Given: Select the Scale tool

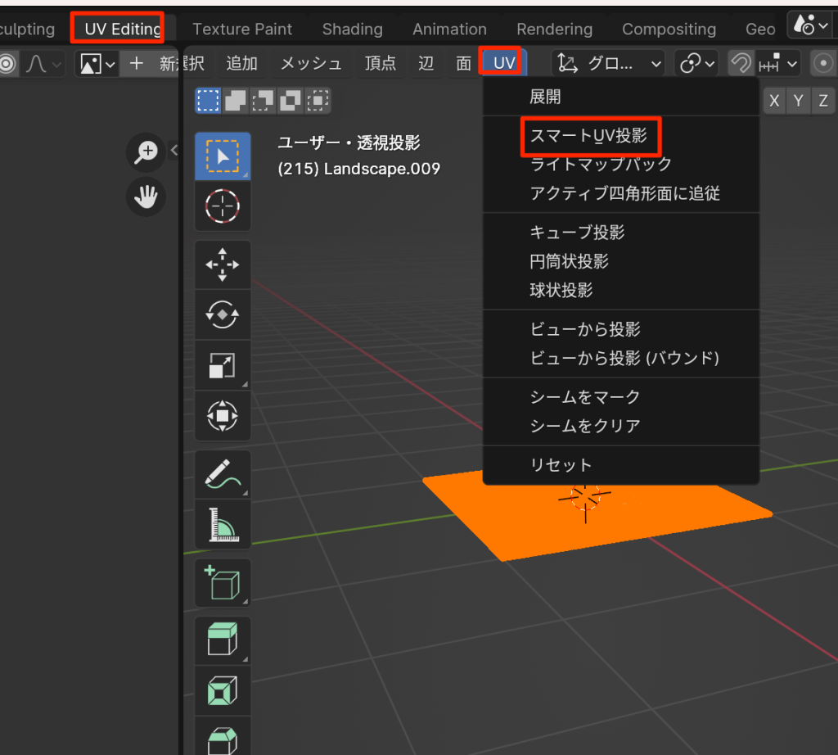Looking at the screenshot, I should click(x=222, y=366).
